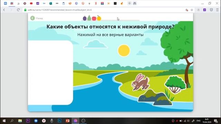The width and height of the screenshot is (221, 124).
Task: Open PowerPoint from taskbar
Action: [x=68, y=121]
